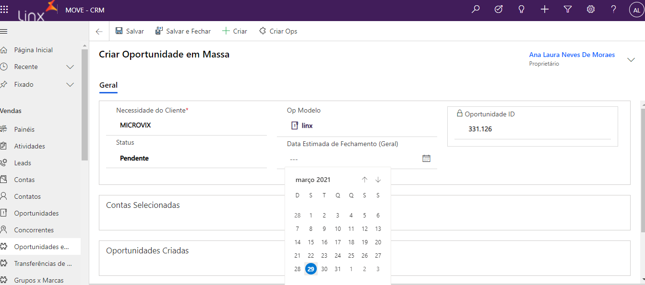Open the app launcher waffle icon
Viewport: 645px width, 285px height.
4,9
